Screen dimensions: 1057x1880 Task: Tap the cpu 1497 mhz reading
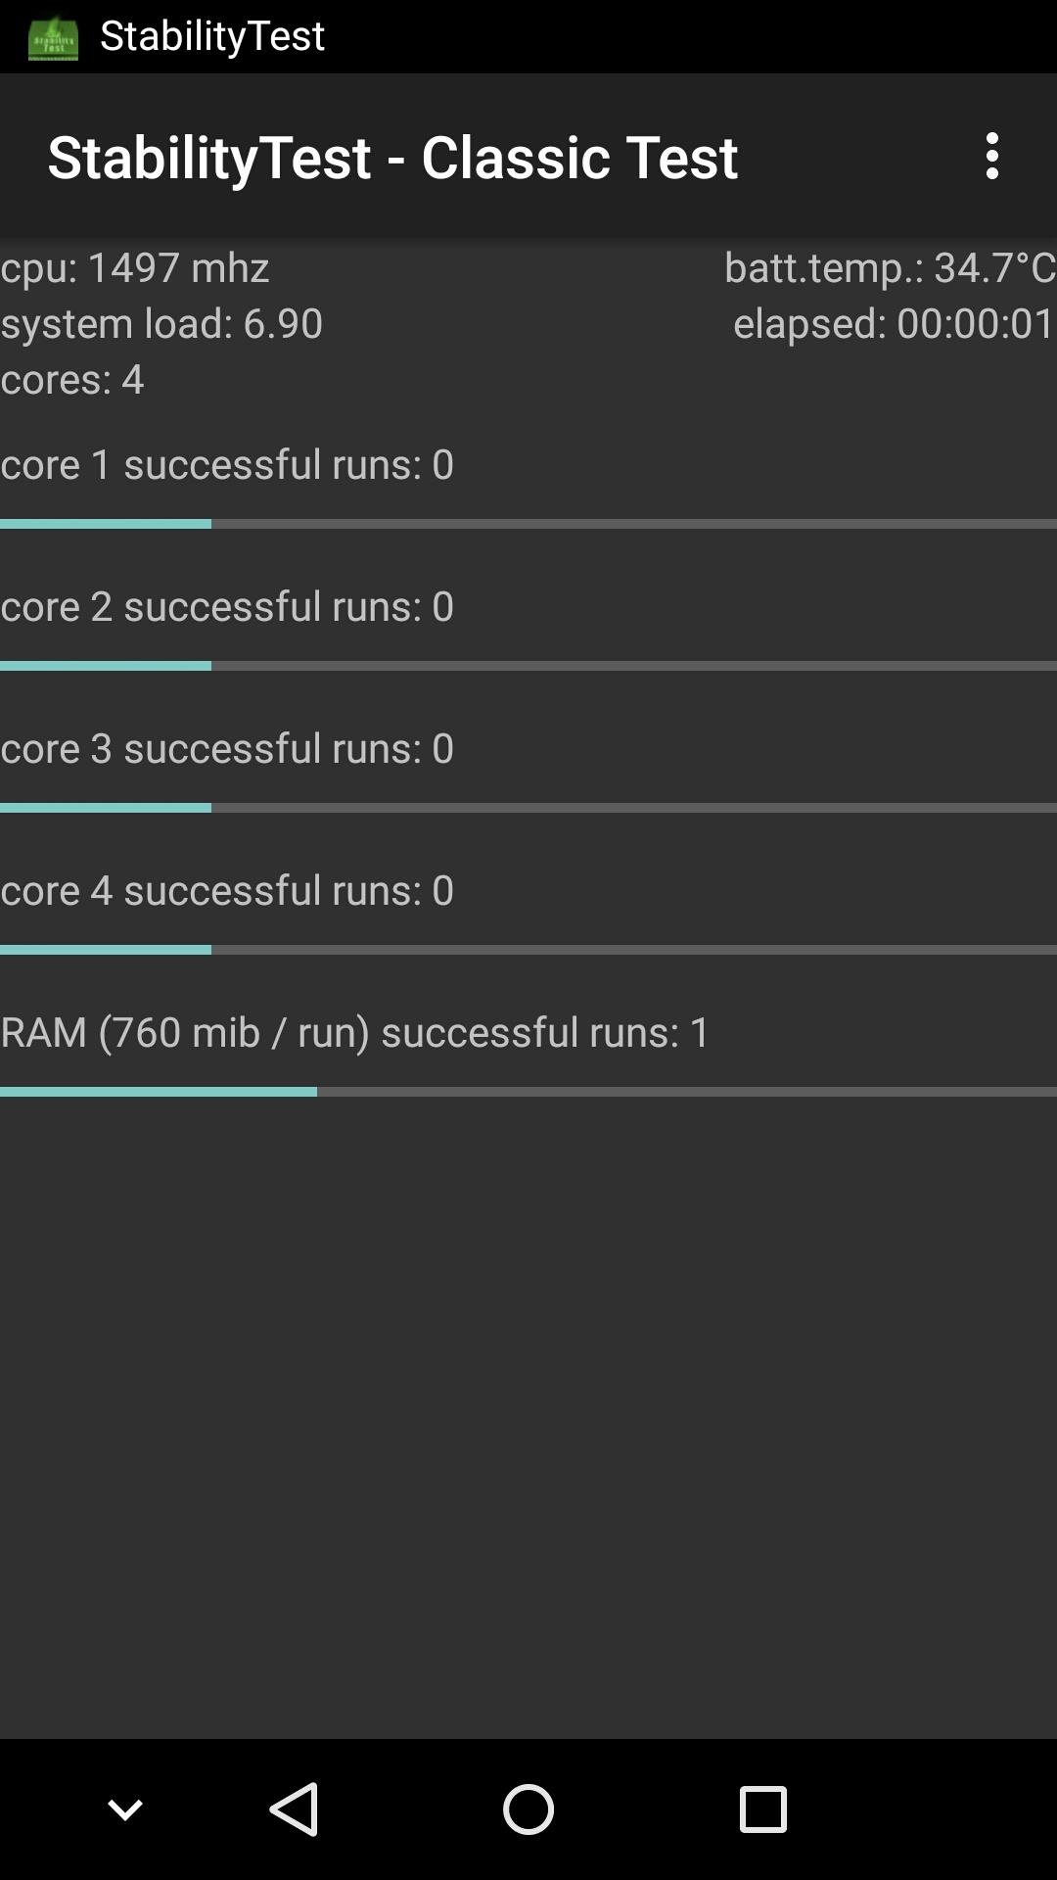135,267
